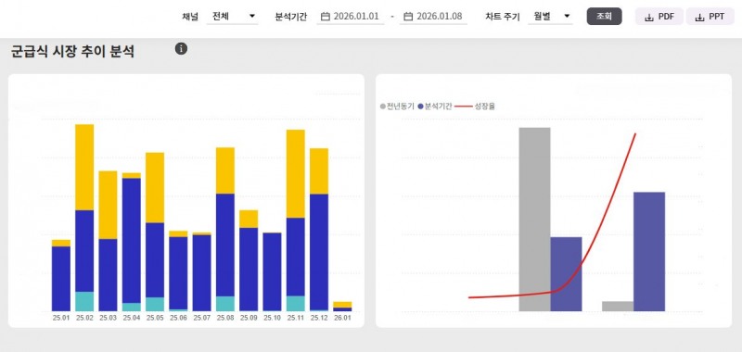
Task: Toggle 성장율 legend line entry
Action: 475,107
